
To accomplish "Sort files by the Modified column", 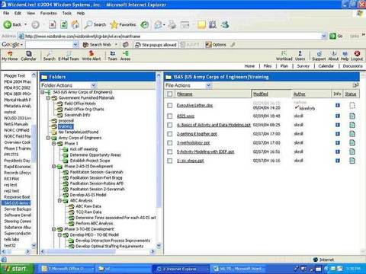I will click(x=261, y=94).
